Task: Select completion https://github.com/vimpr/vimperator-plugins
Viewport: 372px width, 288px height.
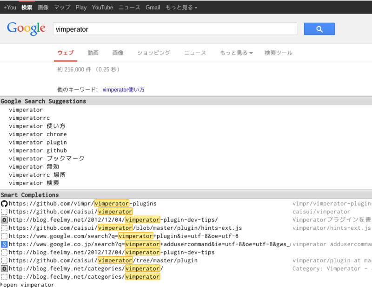Action: (83, 204)
